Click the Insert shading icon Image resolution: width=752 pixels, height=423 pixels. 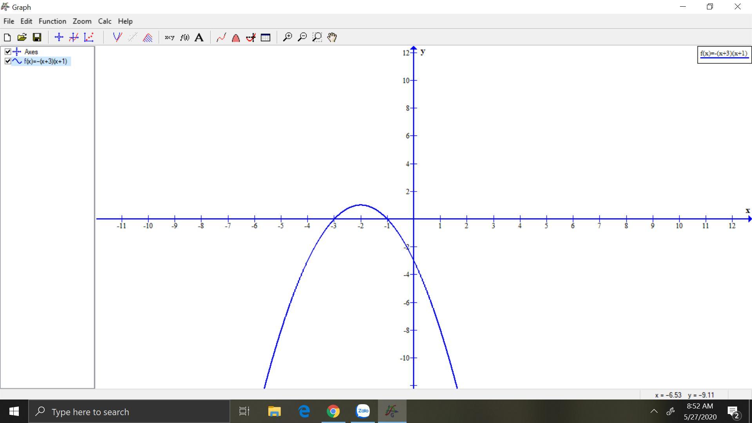[148, 37]
